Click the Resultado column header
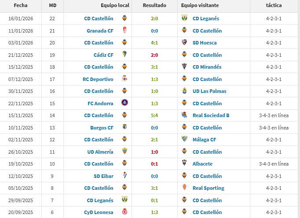The image size is (300, 218). [x=155, y=6]
